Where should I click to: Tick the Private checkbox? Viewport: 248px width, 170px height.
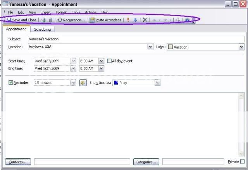[x=242, y=161]
